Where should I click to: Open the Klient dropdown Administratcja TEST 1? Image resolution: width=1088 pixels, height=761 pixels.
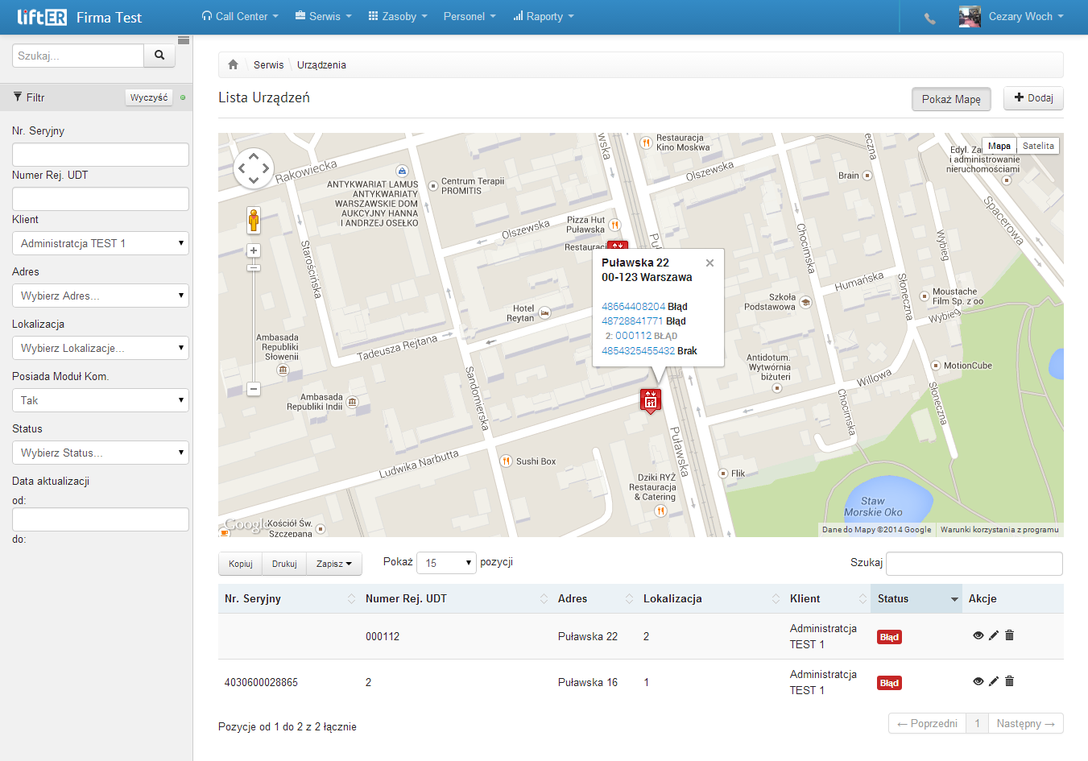pyautogui.click(x=101, y=243)
